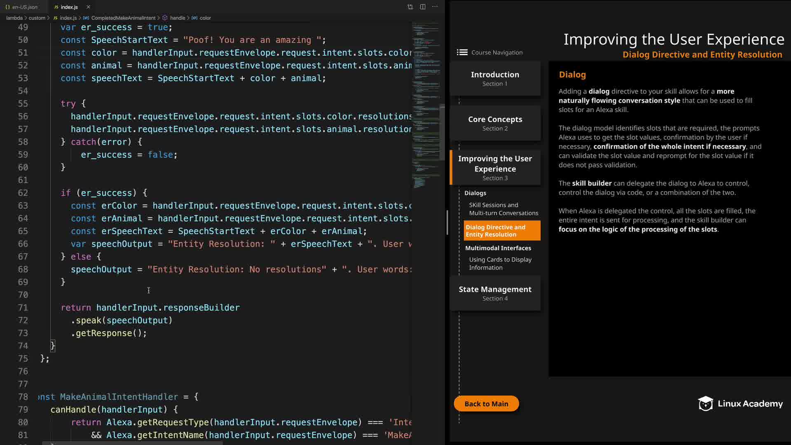Split the editor to the right
This screenshot has width=791, height=445.
tap(423, 7)
